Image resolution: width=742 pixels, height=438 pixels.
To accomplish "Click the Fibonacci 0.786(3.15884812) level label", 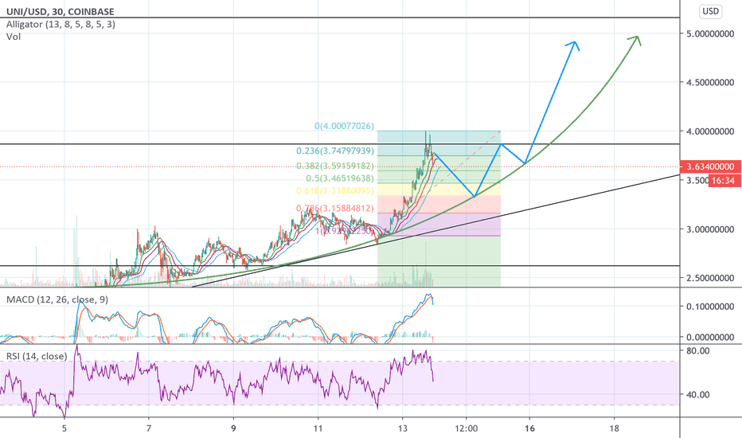I will pos(335,208).
